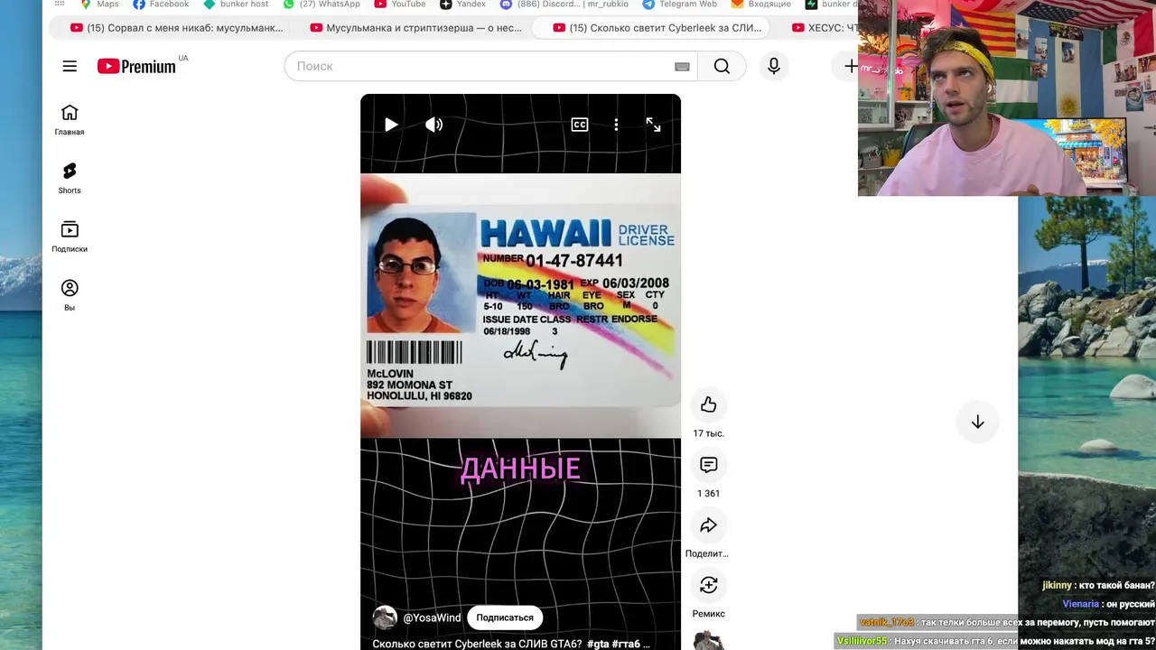Open Подписки in the sidebar
Screen dimensions: 1156x650
coord(70,237)
